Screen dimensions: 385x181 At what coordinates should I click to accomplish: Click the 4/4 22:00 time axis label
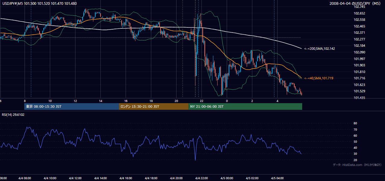point(202,178)
